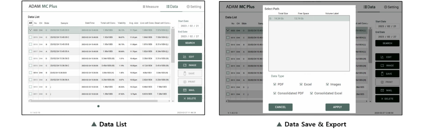Check row 0017 checkbox in Data List screen
Screen dimensions: 424x132
pos(30,51)
